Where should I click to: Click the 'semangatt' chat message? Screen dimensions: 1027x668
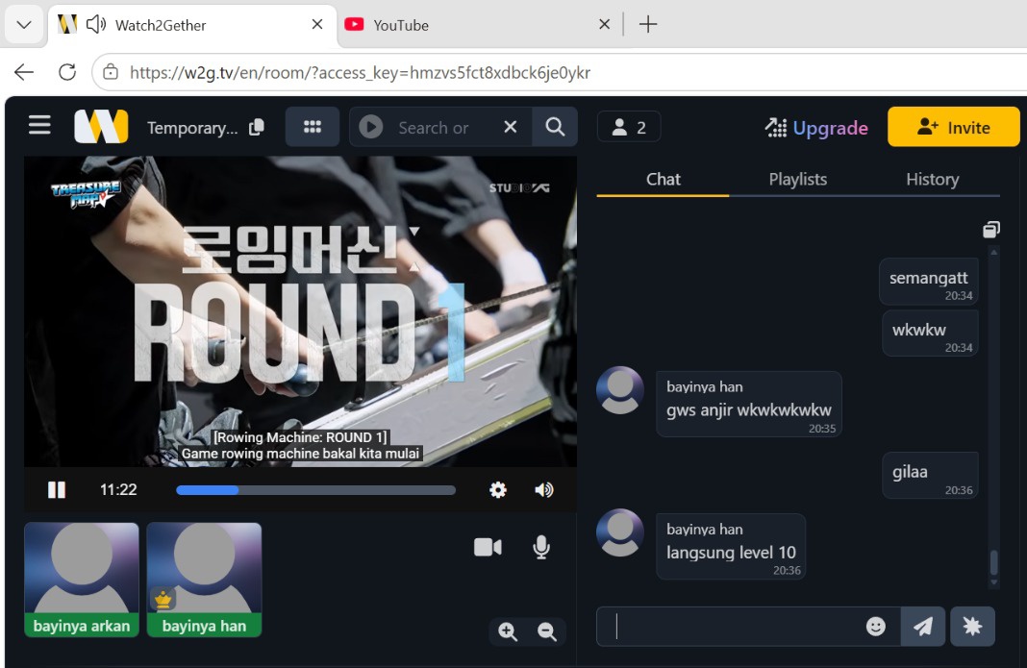click(929, 282)
